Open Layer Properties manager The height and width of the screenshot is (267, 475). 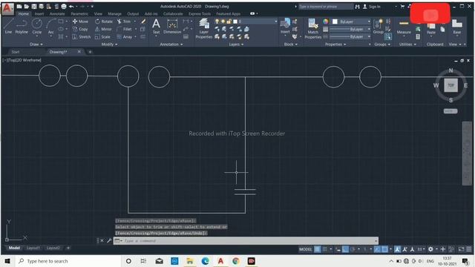click(x=204, y=28)
